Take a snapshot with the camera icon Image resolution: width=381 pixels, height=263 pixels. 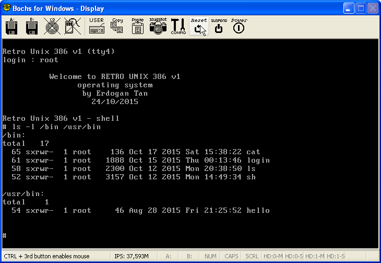click(158, 27)
